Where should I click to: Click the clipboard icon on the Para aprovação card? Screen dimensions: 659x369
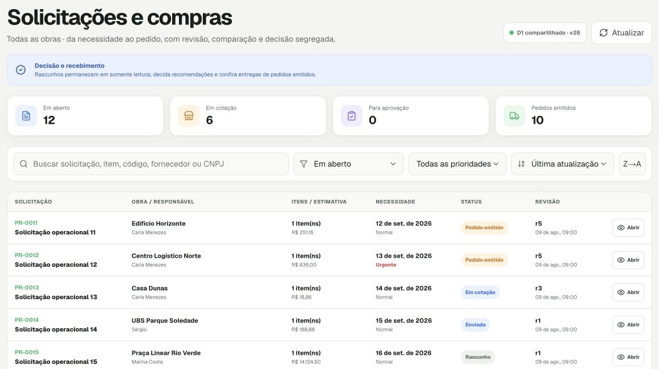[x=351, y=116]
